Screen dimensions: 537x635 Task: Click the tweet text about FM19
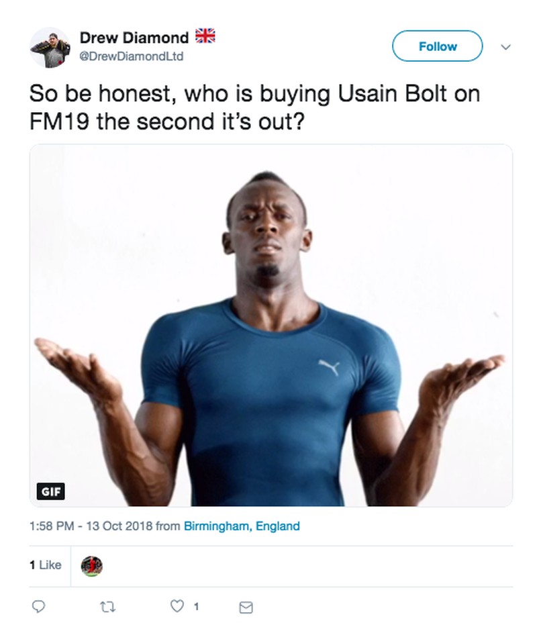click(254, 107)
